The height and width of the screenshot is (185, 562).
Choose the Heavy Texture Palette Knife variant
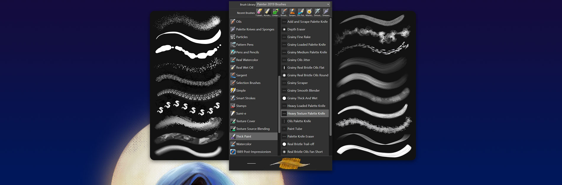(306, 114)
